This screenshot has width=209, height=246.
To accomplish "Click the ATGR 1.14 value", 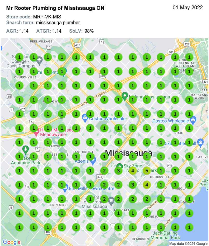I will pyautogui.click(x=57, y=31).
